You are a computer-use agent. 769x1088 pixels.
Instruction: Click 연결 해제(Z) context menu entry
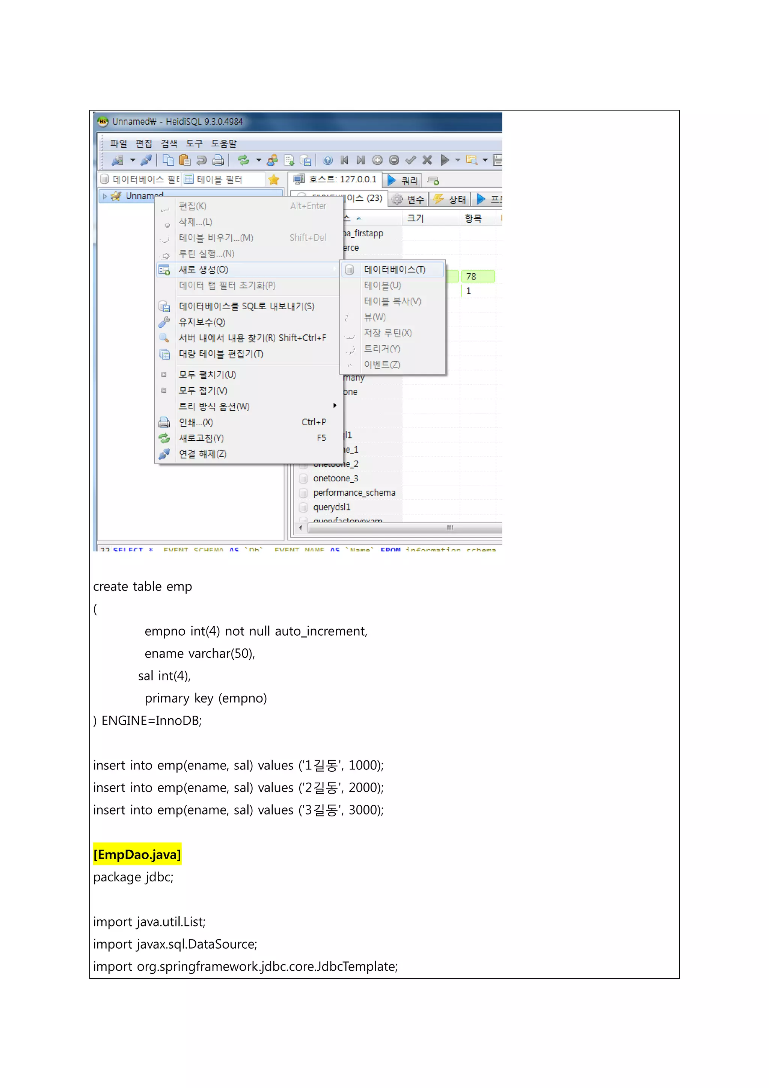(202, 455)
